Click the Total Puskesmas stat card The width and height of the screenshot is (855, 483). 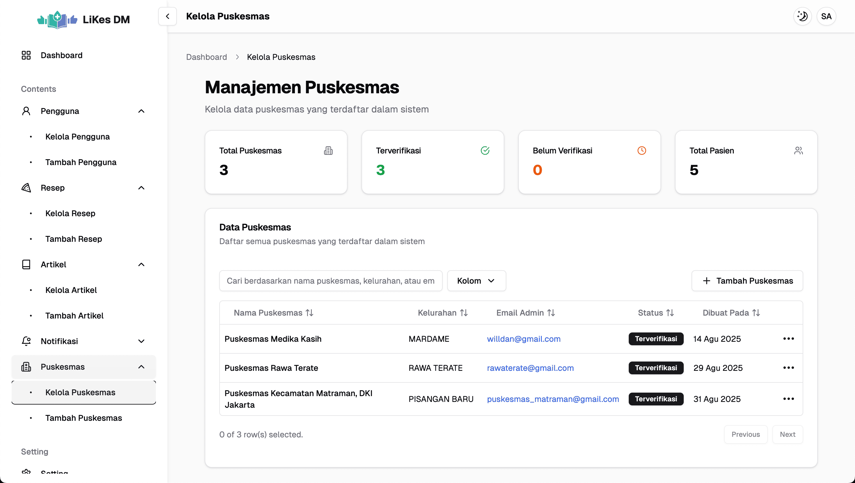click(x=276, y=162)
